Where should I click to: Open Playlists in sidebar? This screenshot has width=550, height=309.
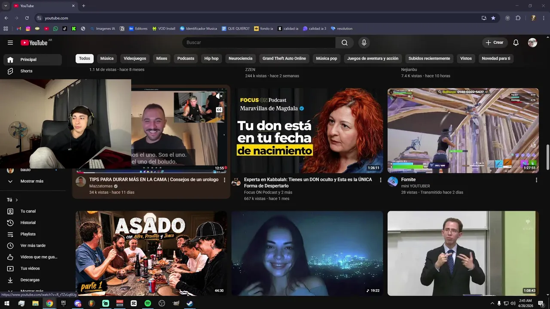(x=33, y=234)
